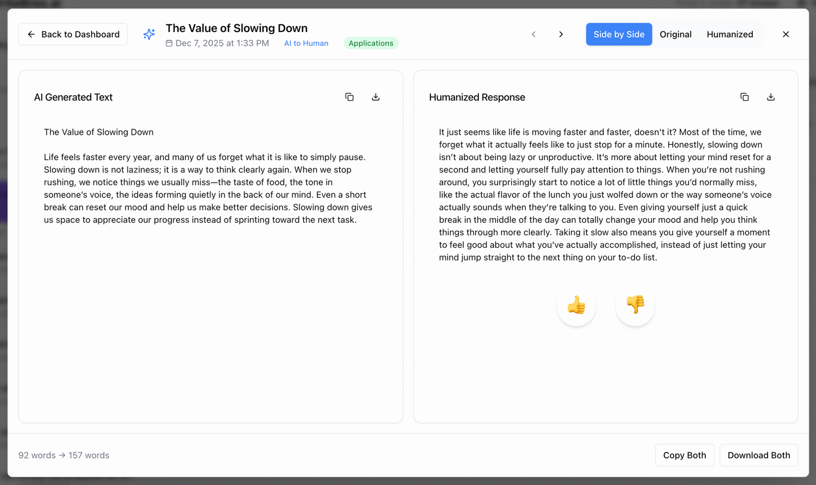Go to next item with right chevron
The width and height of the screenshot is (816, 485).
coord(561,34)
